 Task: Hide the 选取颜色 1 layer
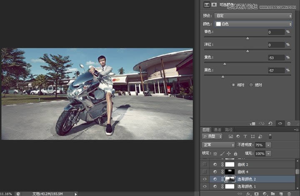205,186
